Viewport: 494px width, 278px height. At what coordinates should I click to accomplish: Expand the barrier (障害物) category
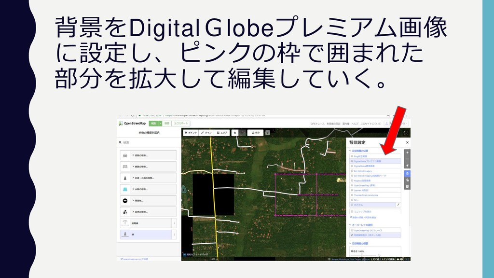pyautogui.click(x=153, y=200)
